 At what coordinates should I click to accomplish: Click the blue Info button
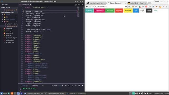tap(136, 11)
